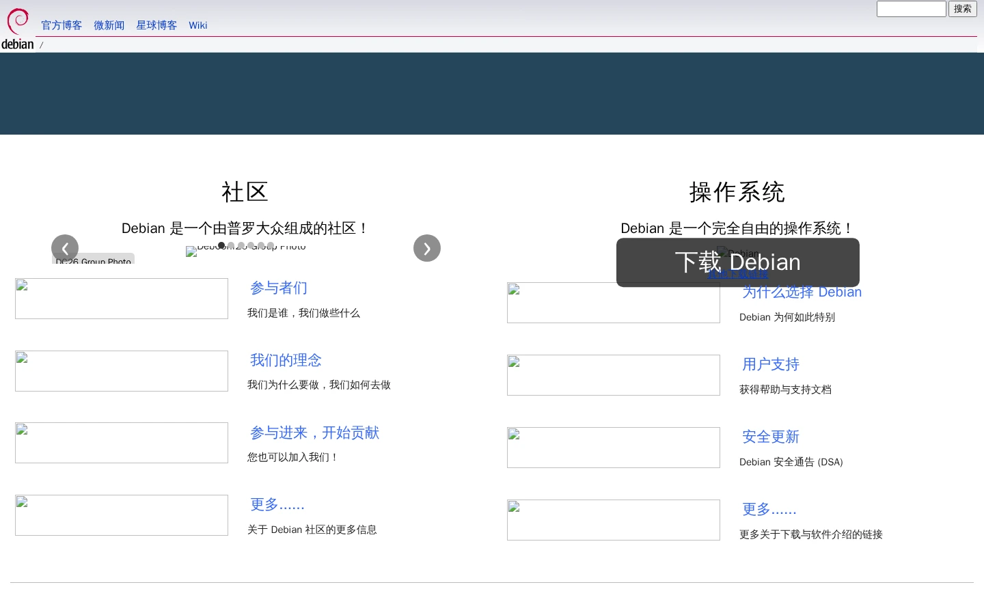Click the image beside 我们的理念
Screen dimensions: 984x615
point(122,371)
